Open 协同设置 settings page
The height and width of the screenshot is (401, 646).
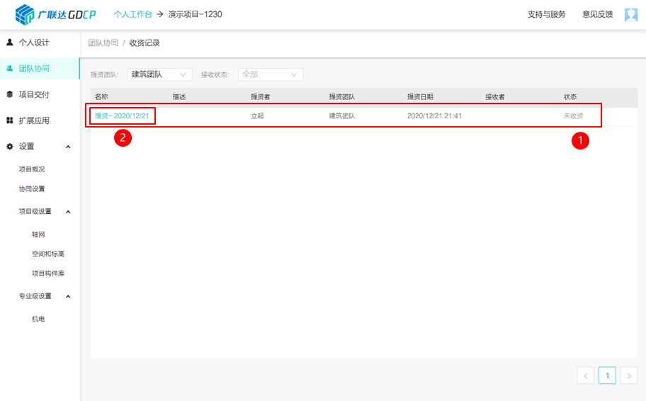[32, 188]
